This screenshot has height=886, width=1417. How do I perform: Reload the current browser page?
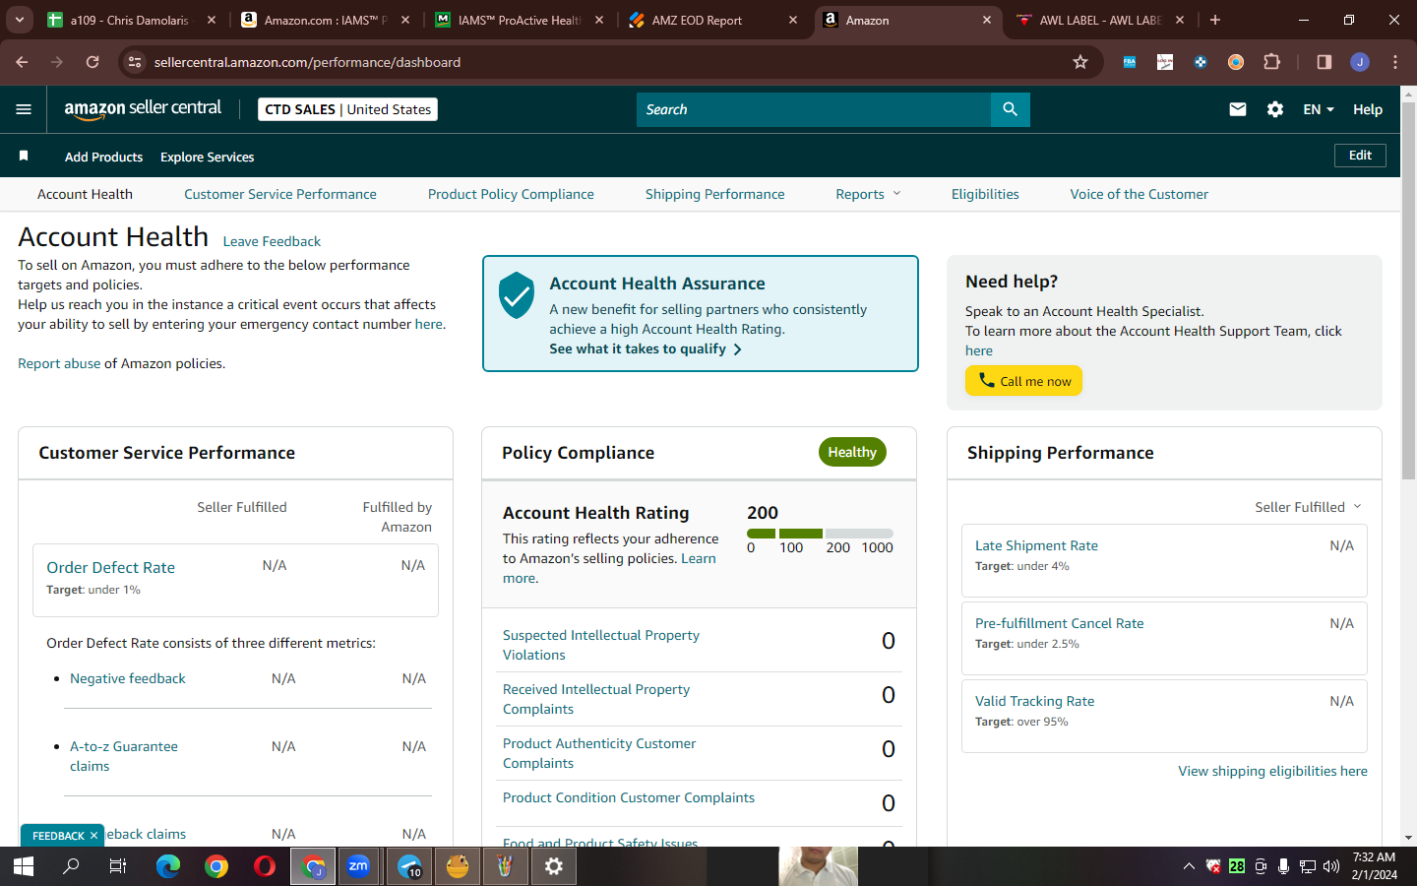(x=92, y=62)
